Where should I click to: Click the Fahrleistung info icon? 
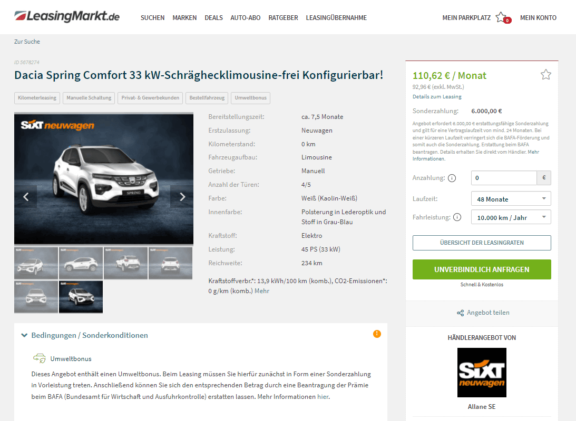click(x=457, y=217)
